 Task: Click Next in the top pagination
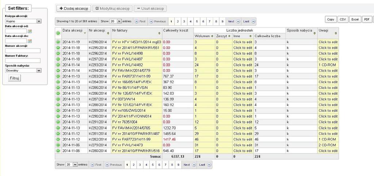coord(233,21)
